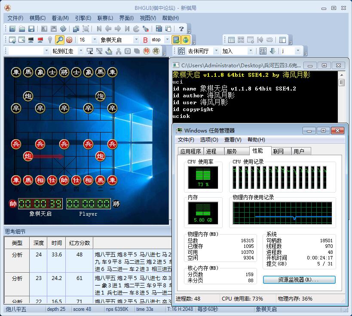Open the 着法(M) menu

pyautogui.click(x=60, y=18)
